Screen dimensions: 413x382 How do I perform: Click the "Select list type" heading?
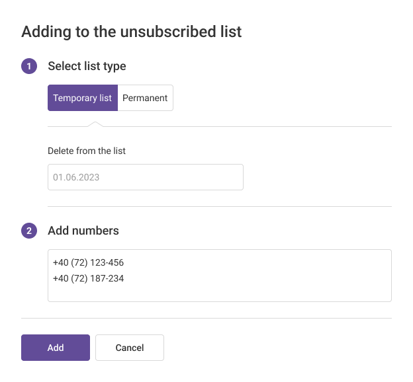tap(87, 66)
